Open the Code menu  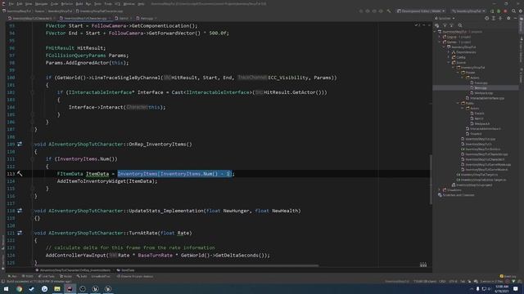click(x=54, y=3)
